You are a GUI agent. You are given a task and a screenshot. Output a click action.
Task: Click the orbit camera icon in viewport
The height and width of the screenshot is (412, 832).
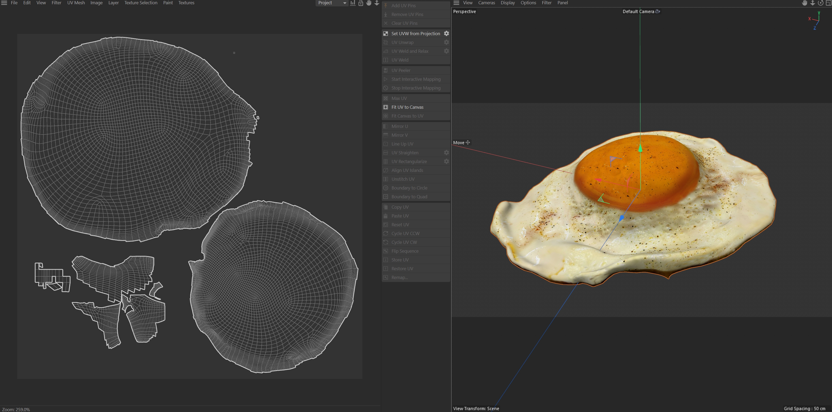click(820, 3)
